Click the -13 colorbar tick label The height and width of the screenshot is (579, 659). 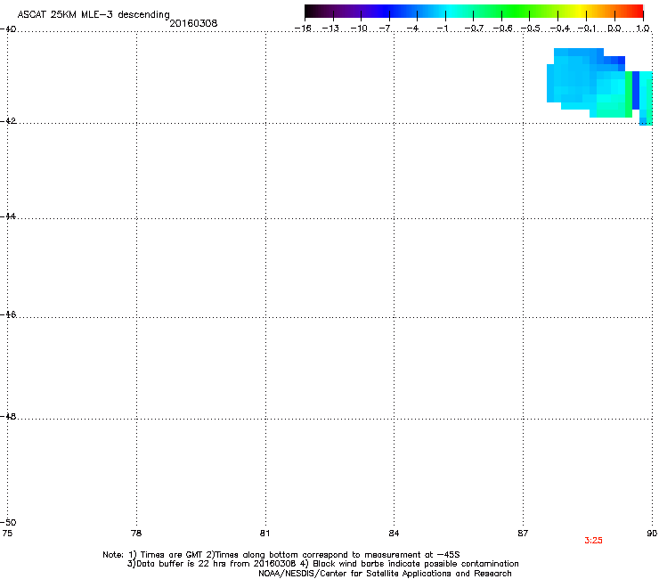[x=330, y=29]
